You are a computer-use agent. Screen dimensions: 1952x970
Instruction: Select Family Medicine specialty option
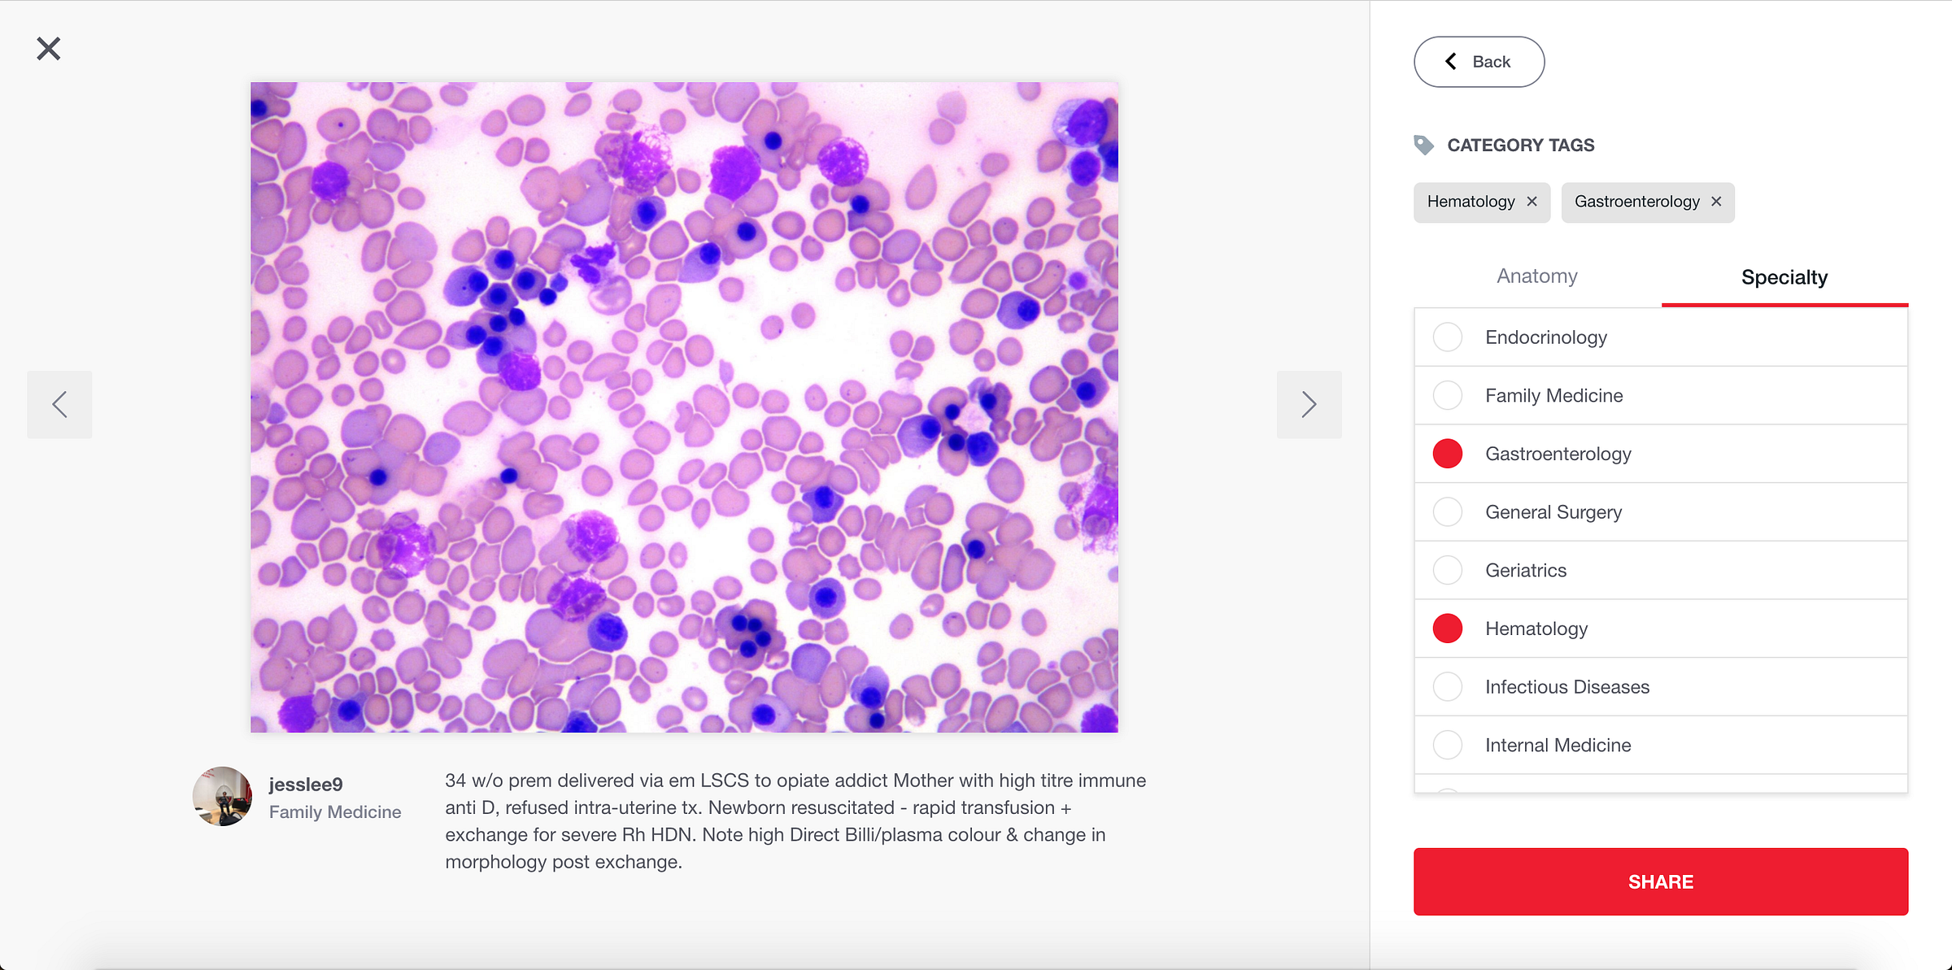(x=1448, y=396)
